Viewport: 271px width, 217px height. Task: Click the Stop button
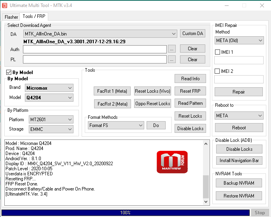pyautogui.click(x=260, y=213)
